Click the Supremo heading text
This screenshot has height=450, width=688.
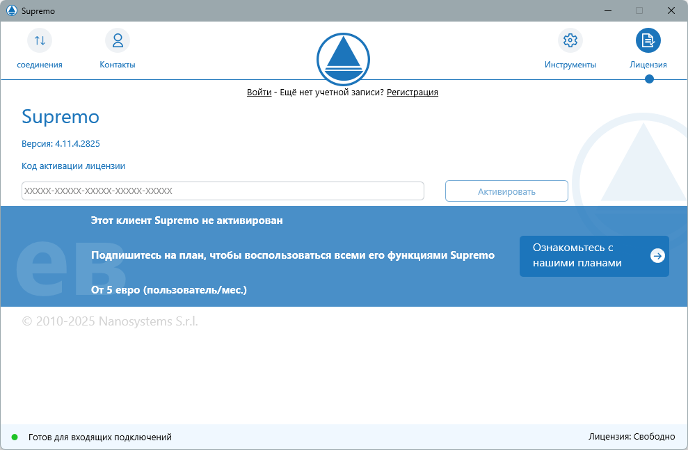[61, 117]
